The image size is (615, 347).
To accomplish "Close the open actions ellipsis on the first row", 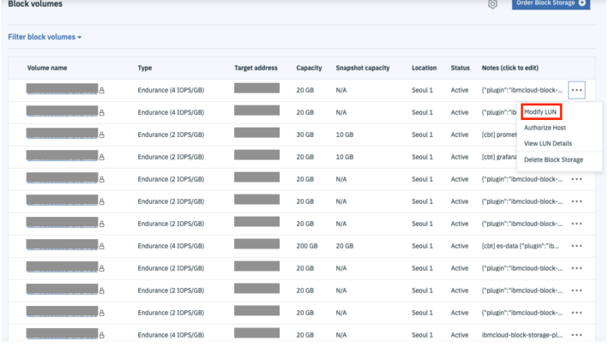I will 576,90.
